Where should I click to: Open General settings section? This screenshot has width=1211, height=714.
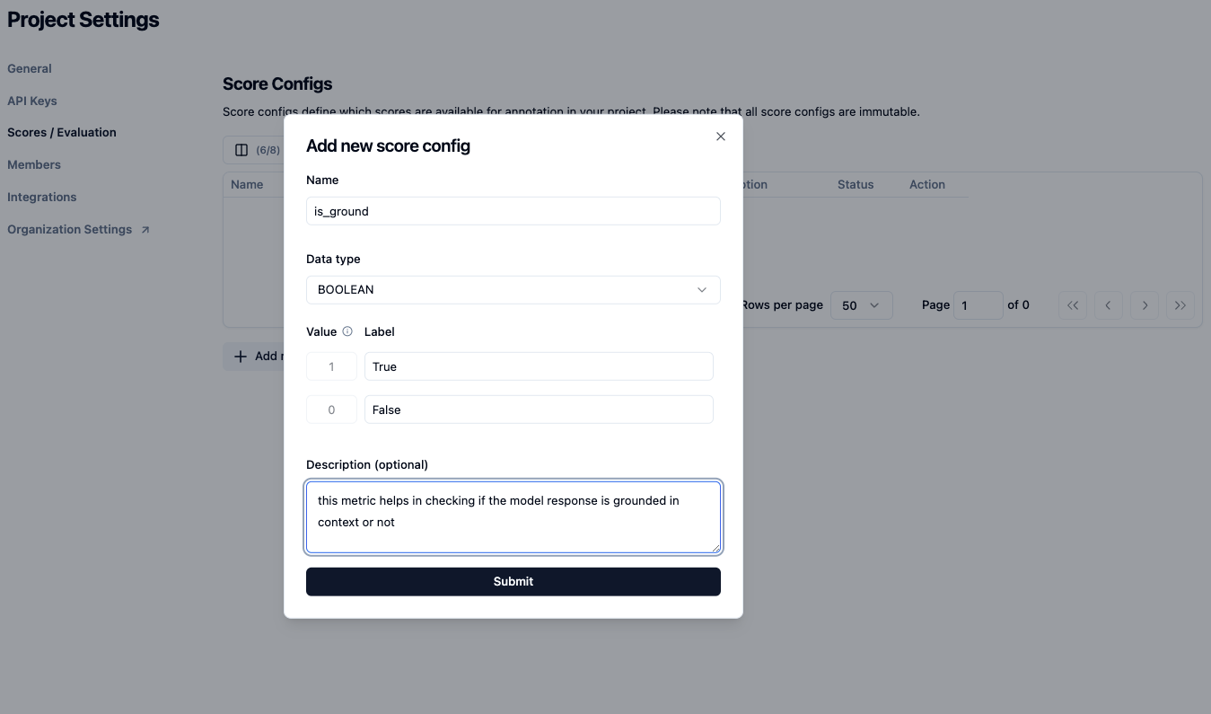coord(30,68)
